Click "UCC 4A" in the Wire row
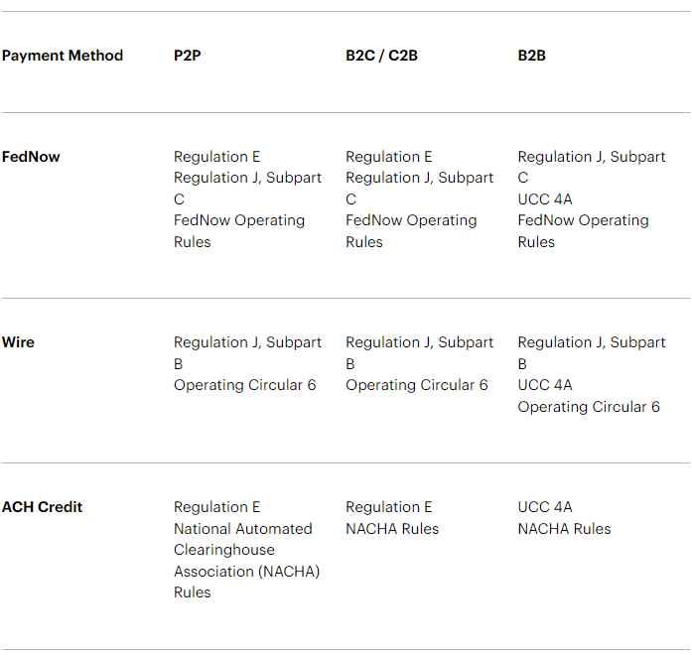This screenshot has height=655, width=692. 545,385
